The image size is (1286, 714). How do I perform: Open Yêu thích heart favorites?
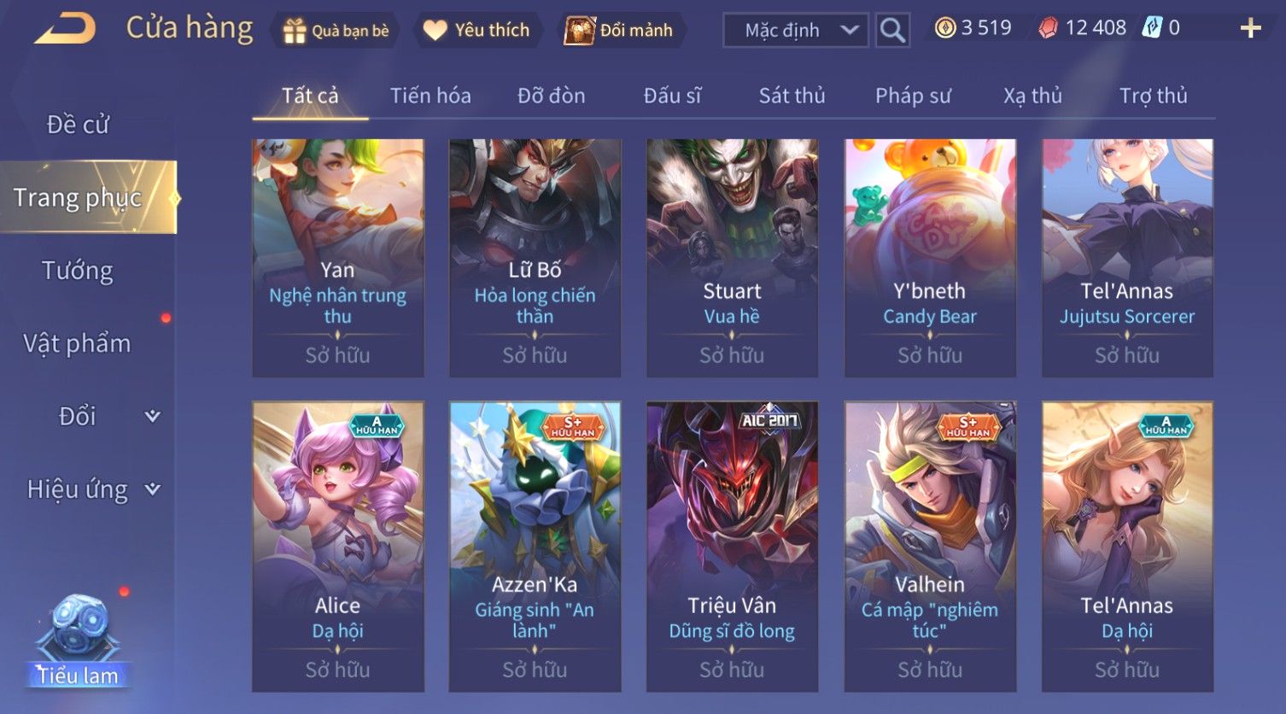[x=435, y=31]
